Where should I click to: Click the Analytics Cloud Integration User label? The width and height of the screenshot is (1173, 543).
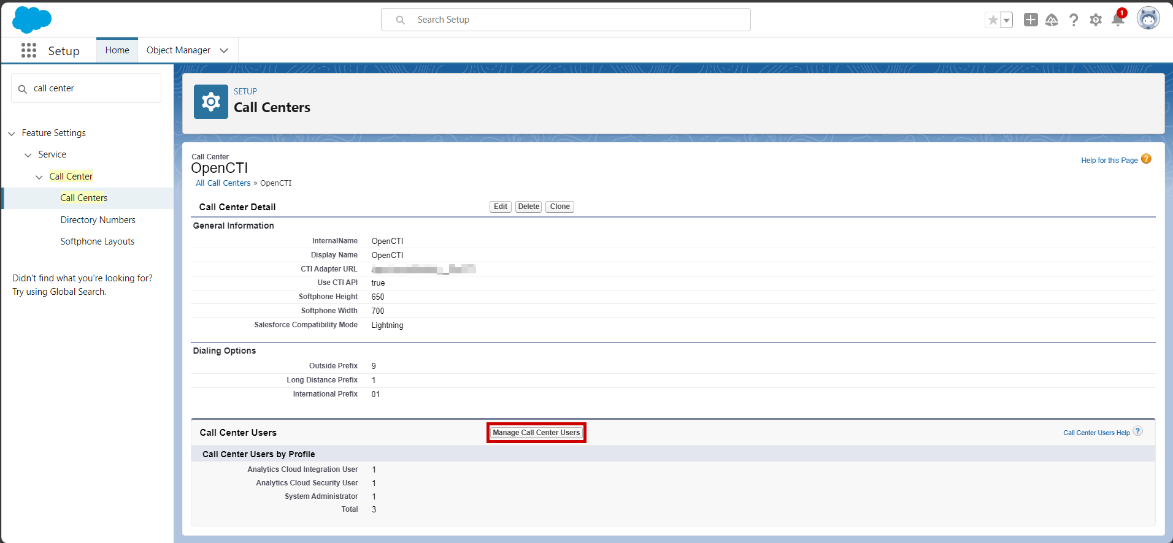pos(302,469)
